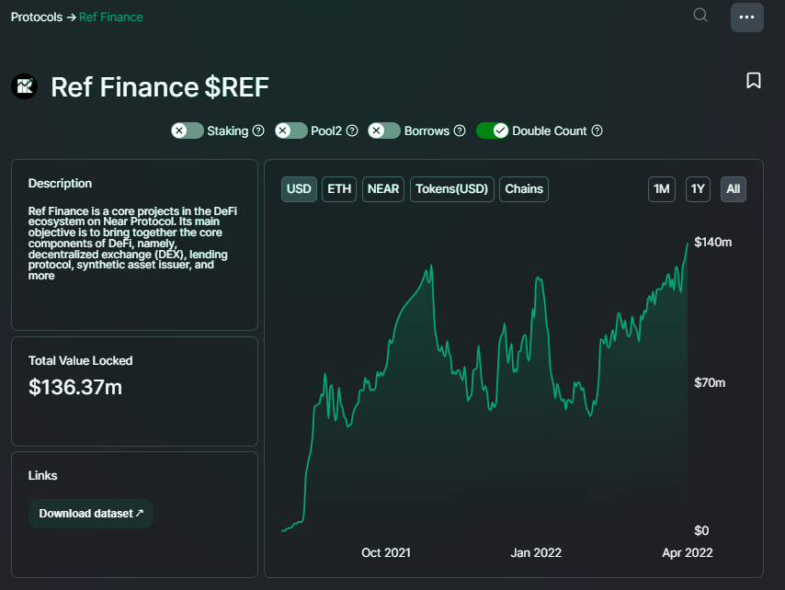Switch chart denomination to NEAR

pyautogui.click(x=383, y=189)
